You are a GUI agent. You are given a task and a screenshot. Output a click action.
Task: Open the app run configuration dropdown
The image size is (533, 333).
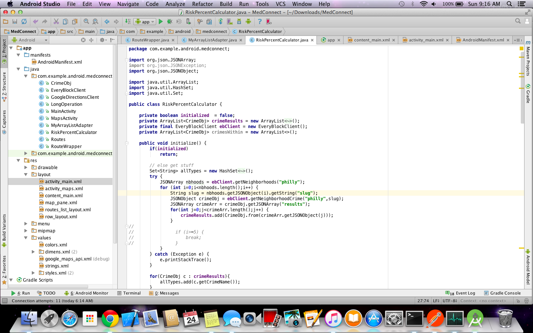(x=145, y=22)
